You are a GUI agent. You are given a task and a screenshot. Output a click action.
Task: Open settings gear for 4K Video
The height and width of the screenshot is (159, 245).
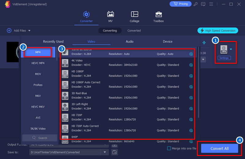pyautogui.click(x=191, y=65)
